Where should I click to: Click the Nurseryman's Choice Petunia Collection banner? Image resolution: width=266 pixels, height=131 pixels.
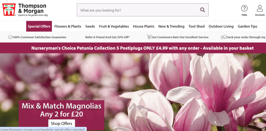(133, 48)
